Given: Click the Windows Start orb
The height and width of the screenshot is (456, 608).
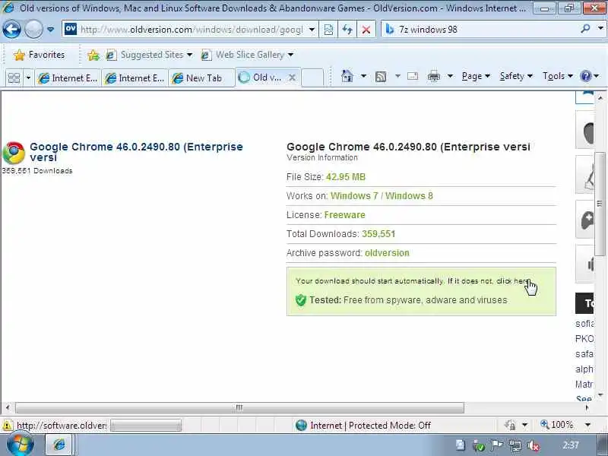Looking at the screenshot, I should point(21,445).
